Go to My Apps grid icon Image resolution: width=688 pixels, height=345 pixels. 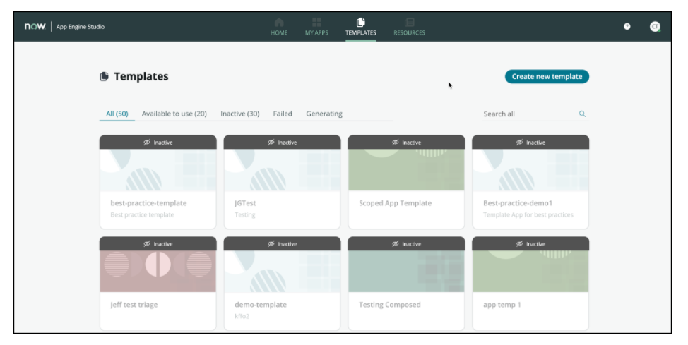tap(316, 23)
